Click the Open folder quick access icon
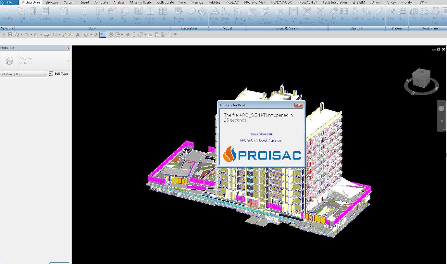Screen dimensions: 447x264 click(4, 35)
